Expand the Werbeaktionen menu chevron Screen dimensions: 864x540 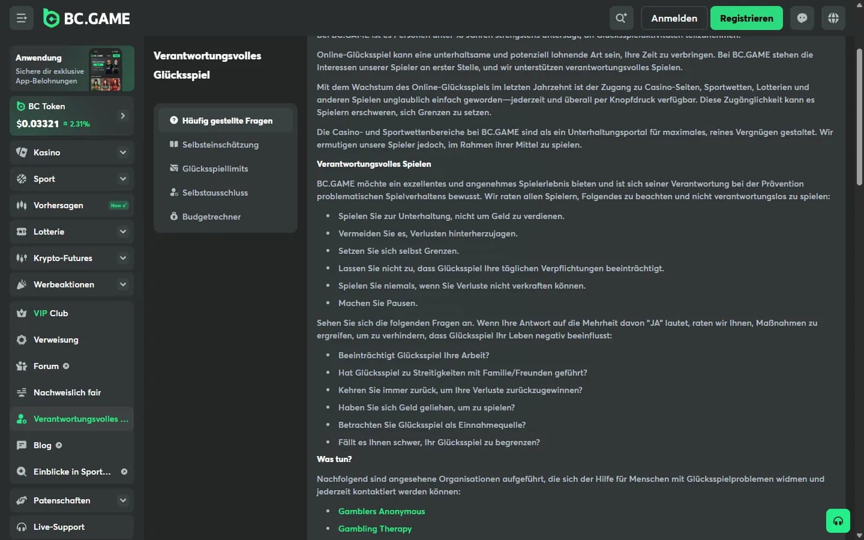pyautogui.click(x=123, y=284)
